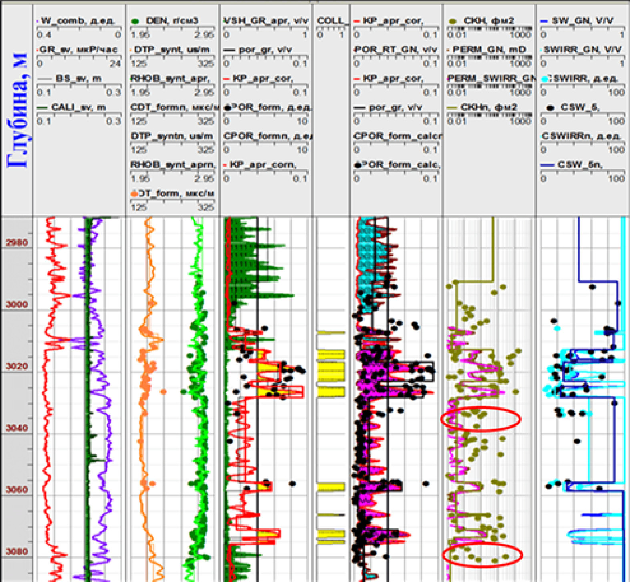Open the COLL_ track header
The width and height of the screenshot is (630, 582).
[331, 21]
